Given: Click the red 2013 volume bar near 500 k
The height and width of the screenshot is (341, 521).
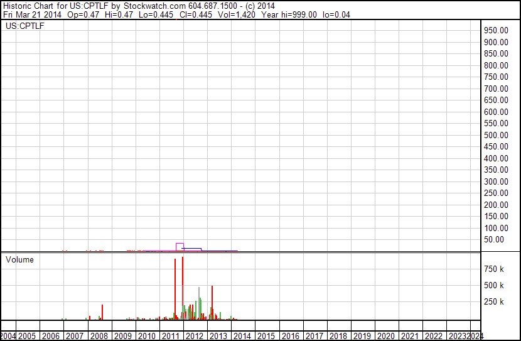Looking at the screenshot, I should tap(212, 303).
